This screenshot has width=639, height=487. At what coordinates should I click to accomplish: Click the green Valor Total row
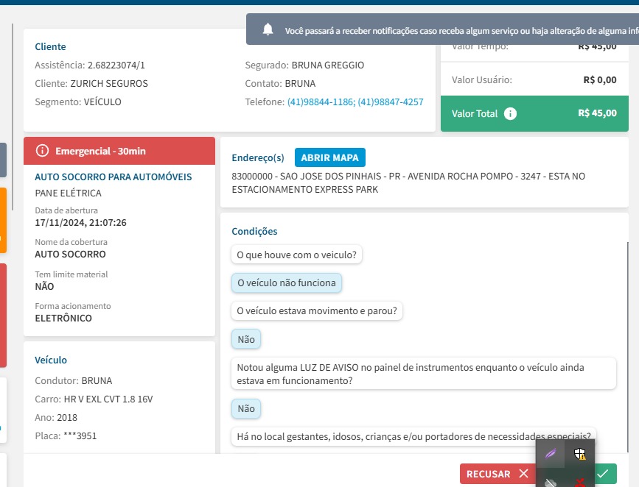[x=534, y=113]
